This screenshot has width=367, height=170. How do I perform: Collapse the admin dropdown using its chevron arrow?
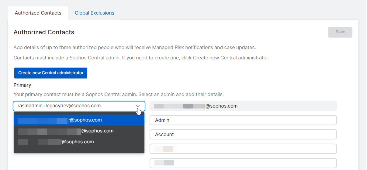tap(138, 106)
